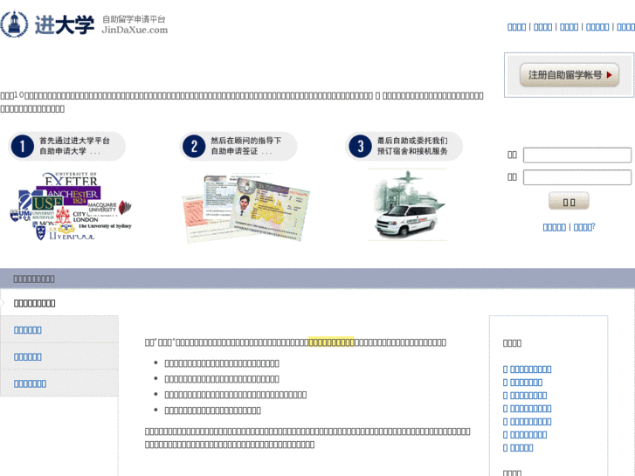635x476 pixels.
Task: Open step 1 banner 首先通过进大学平台自助申请大学
Action: tap(67, 146)
